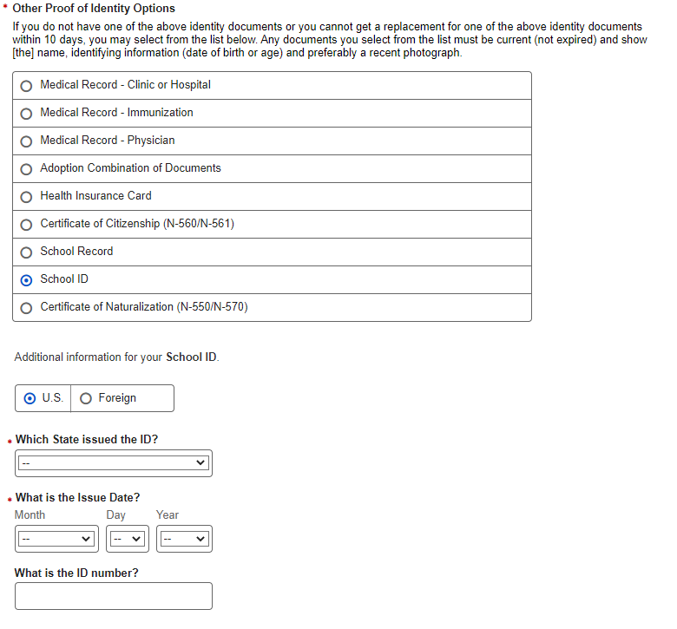Select the School Record radio button
Image resolution: width=677 pixels, height=629 pixels.
tap(27, 252)
